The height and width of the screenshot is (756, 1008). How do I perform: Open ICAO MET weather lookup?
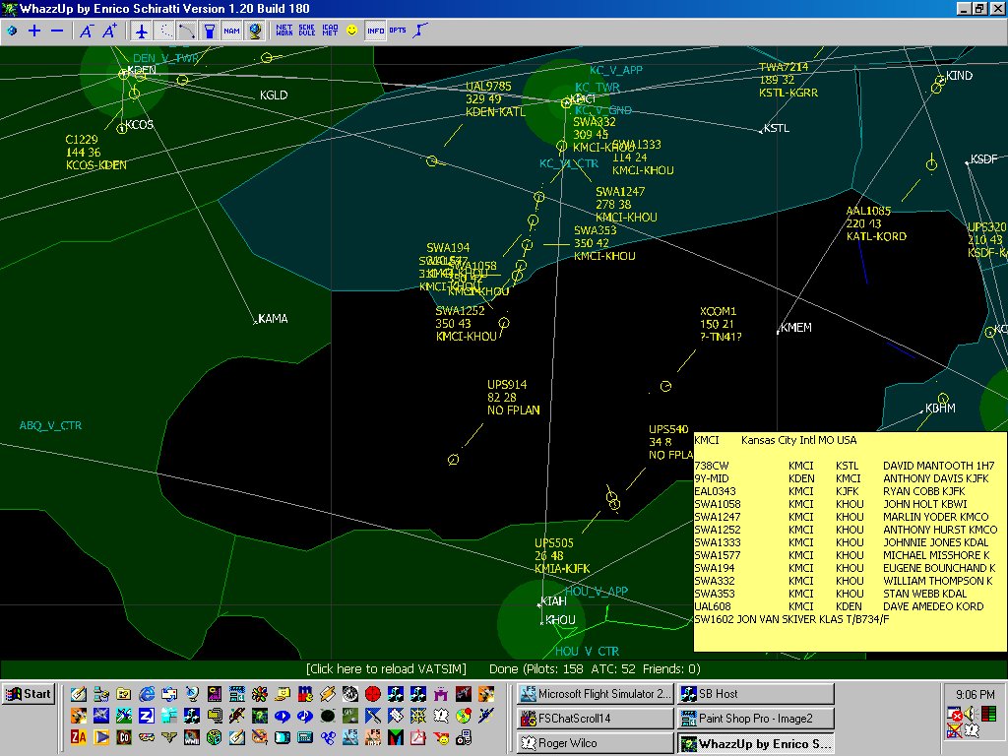(x=330, y=31)
